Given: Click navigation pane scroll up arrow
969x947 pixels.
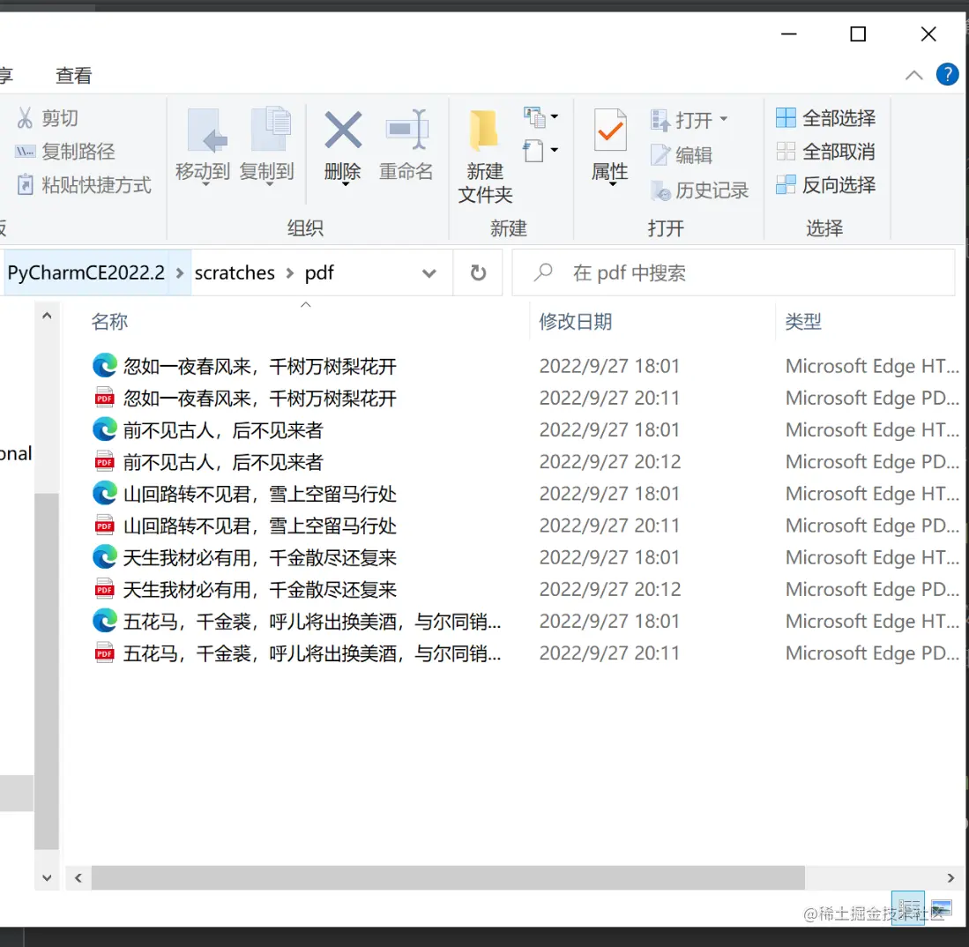Looking at the screenshot, I should [47, 316].
